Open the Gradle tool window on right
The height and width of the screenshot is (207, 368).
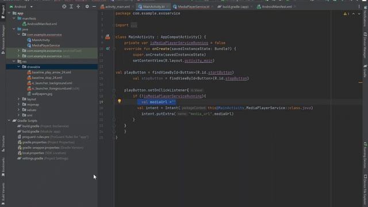click(365, 71)
